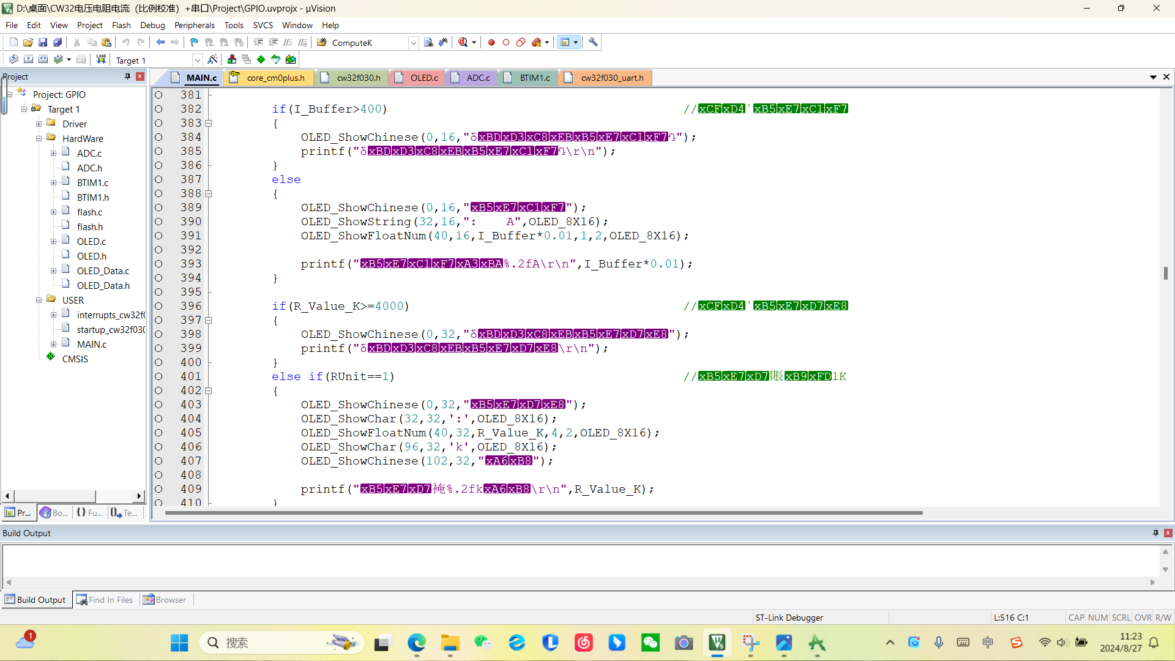The image size is (1175, 661).
Task: Open Find In Files output tab
Action: coord(104,600)
